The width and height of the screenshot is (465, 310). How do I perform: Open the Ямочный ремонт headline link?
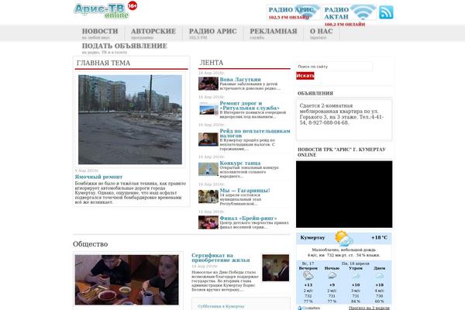point(98,177)
